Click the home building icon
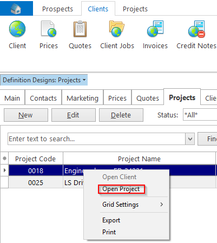The width and height of the screenshot is (217, 243). [16, 9]
